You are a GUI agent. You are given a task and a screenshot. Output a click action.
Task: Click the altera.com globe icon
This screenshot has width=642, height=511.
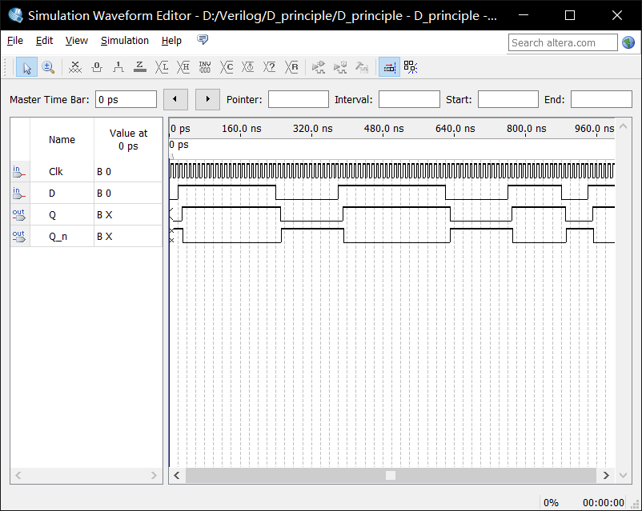pos(628,42)
